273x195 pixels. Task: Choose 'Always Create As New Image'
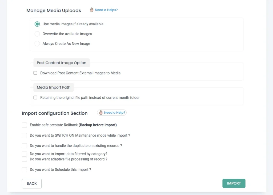click(x=37, y=44)
